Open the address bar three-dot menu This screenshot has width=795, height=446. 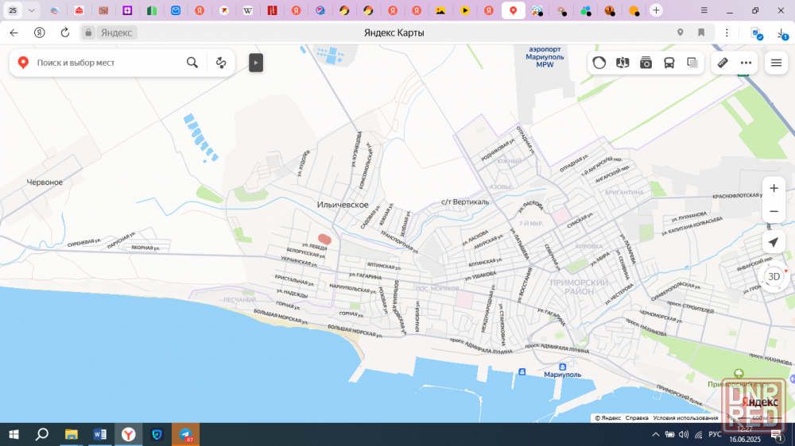727,33
